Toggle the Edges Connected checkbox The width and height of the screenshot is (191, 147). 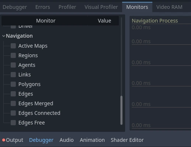(x=13, y=113)
